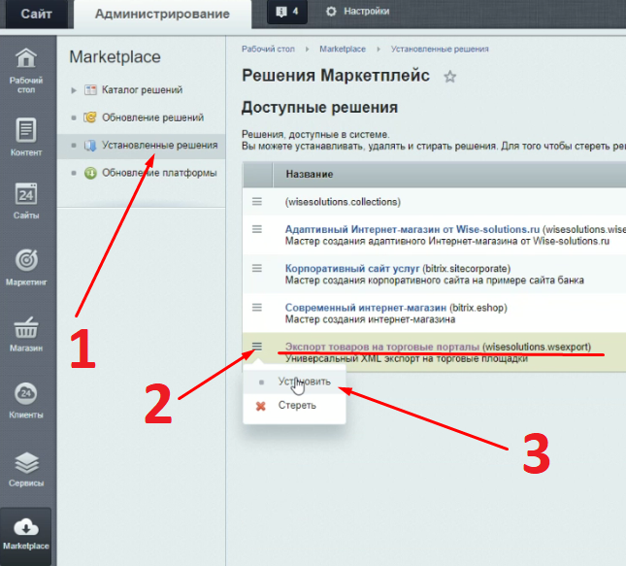Select Стереть in the context menu
Screen dimensions: 626x566
click(x=294, y=406)
